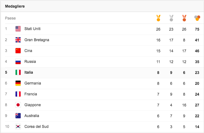The height and width of the screenshot is (133, 204).
Task: Open the Stati Uniti country link
Action: (x=32, y=29)
